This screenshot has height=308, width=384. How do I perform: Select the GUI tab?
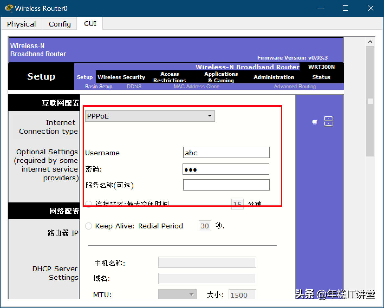coord(90,24)
